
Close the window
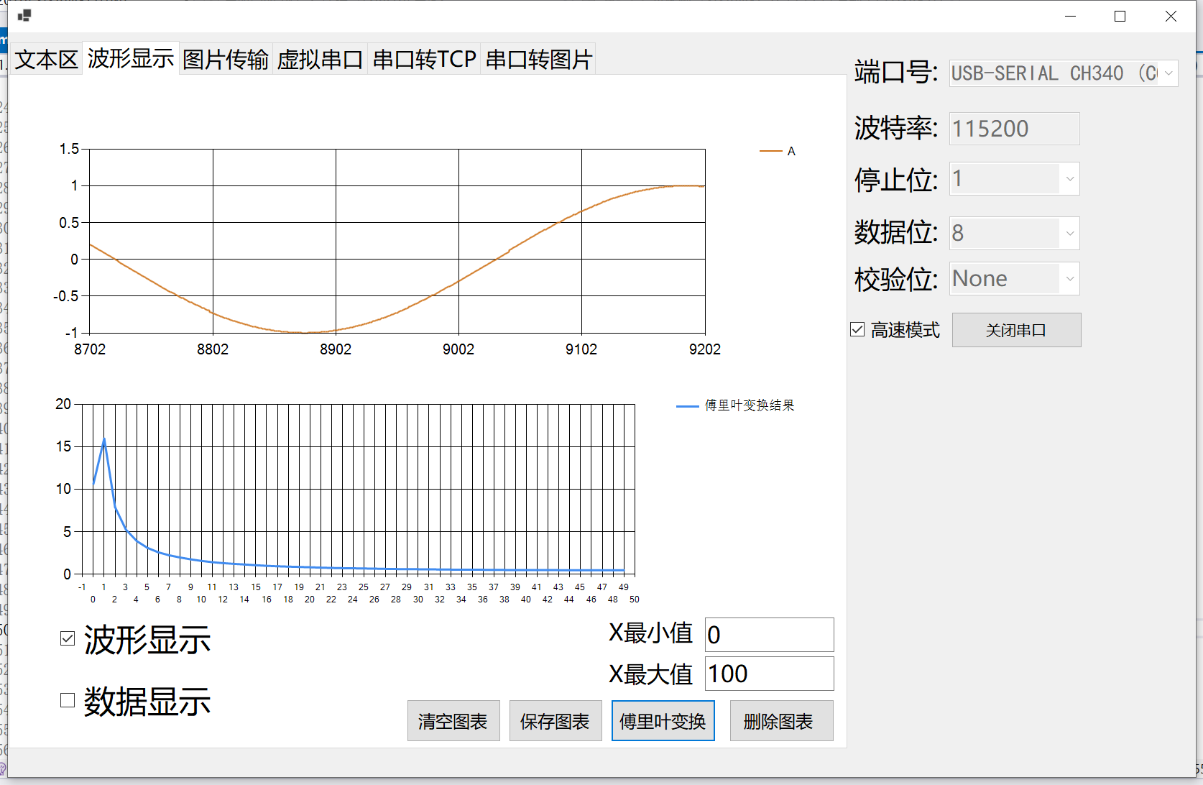(x=1171, y=16)
